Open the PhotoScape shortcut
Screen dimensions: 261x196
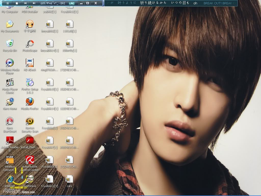[30, 44]
